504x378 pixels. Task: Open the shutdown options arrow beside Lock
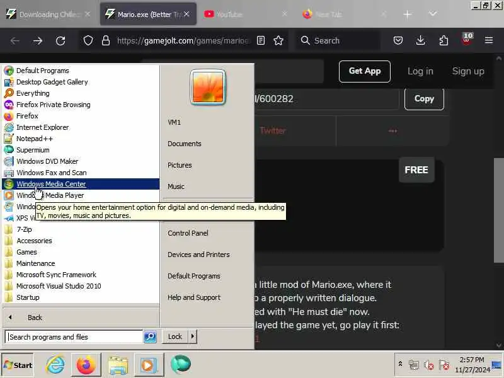[193, 336]
